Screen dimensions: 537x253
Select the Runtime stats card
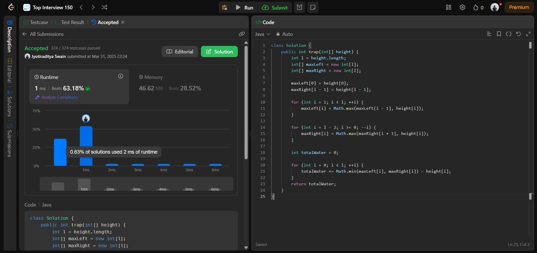click(x=79, y=86)
